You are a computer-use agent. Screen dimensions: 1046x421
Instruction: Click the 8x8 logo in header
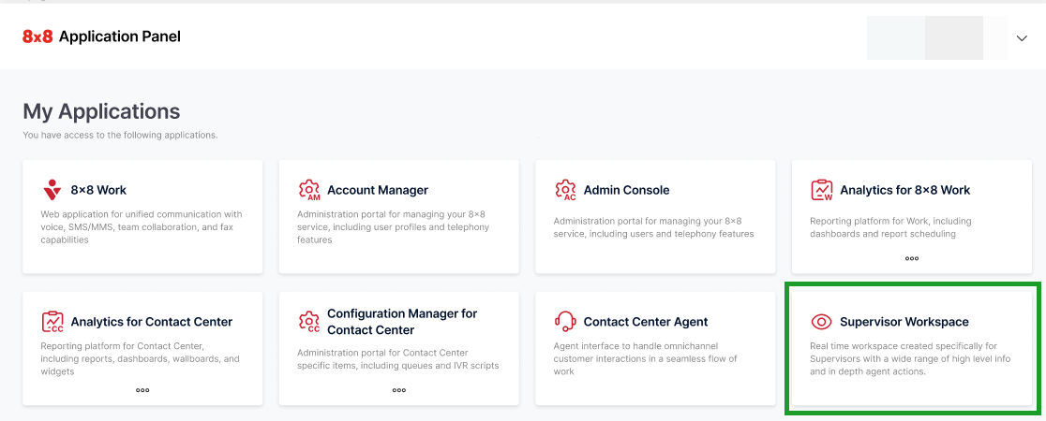coord(37,36)
